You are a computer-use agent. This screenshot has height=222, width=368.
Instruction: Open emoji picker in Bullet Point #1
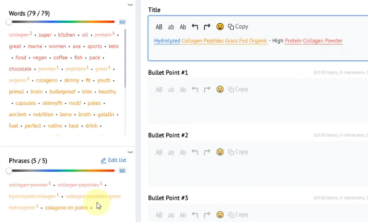coord(220,89)
